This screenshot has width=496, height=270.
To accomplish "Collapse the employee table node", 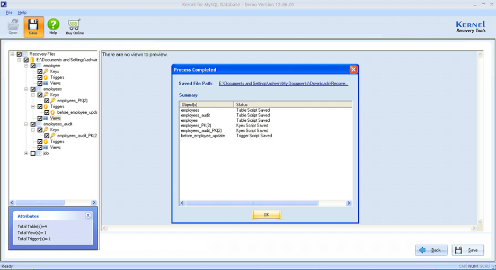I will (x=26, y=66).
